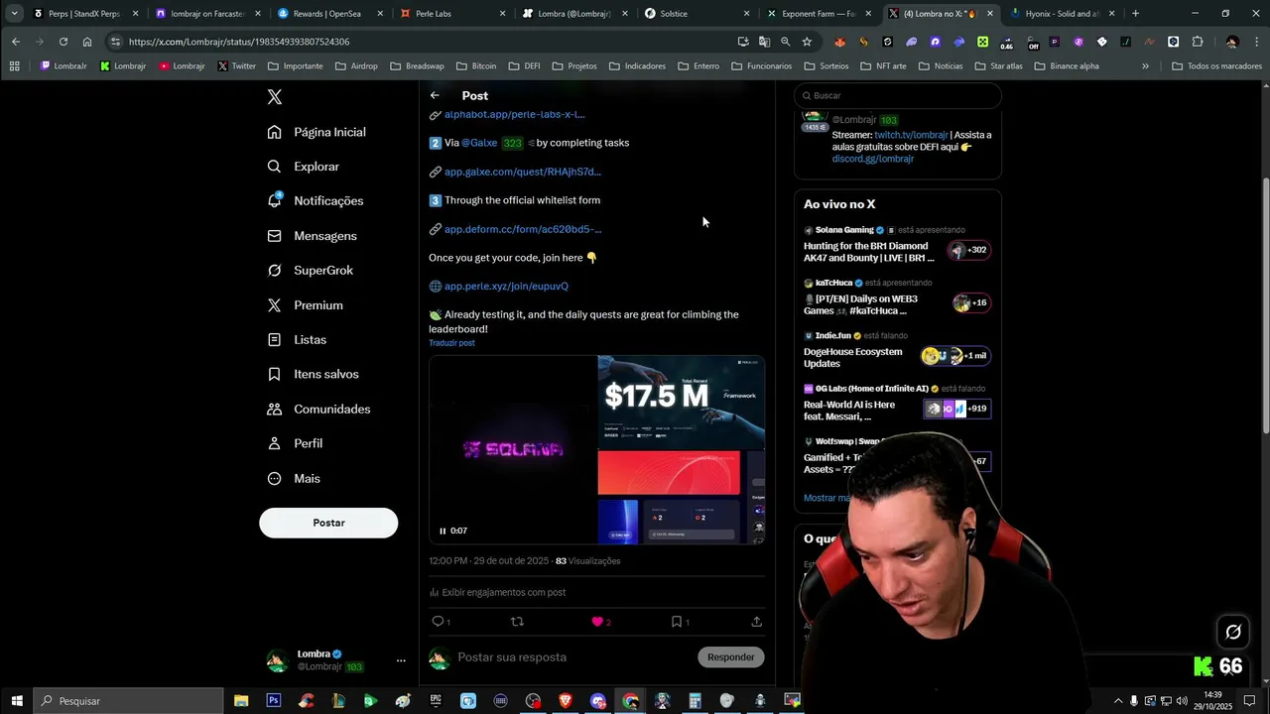Open Itens salvos bookmark item

pyautogui.click(x=313, y=374)
